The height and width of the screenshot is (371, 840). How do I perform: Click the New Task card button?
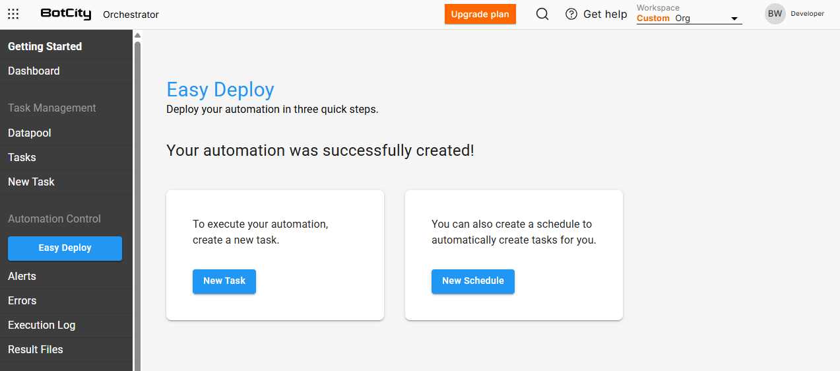[224, 281]
